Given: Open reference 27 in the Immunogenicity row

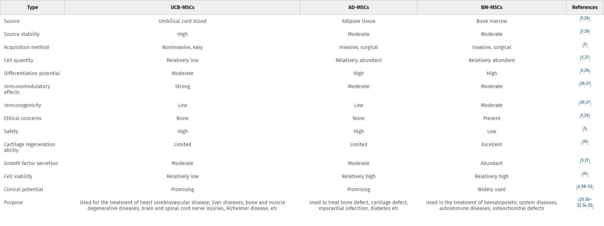Looking at the screenshot, I should pos(588,103).
